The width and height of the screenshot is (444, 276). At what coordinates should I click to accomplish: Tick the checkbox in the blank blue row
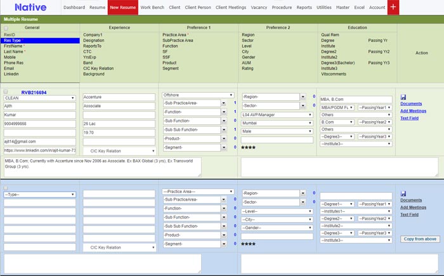pos(6,188)
